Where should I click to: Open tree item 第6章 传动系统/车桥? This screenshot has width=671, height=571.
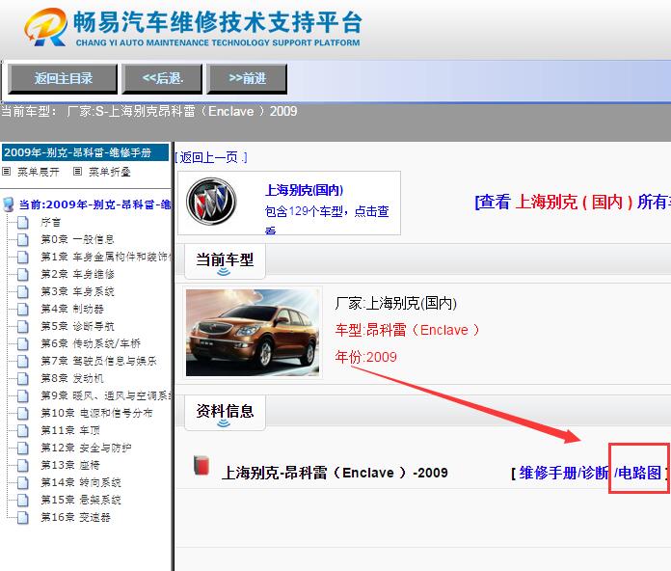click(91, 343)
